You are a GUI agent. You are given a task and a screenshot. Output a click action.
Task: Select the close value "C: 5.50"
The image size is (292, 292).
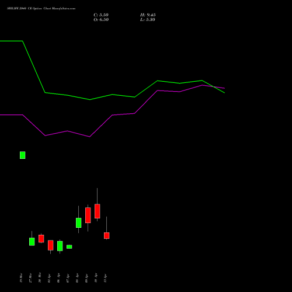[101, 15]
